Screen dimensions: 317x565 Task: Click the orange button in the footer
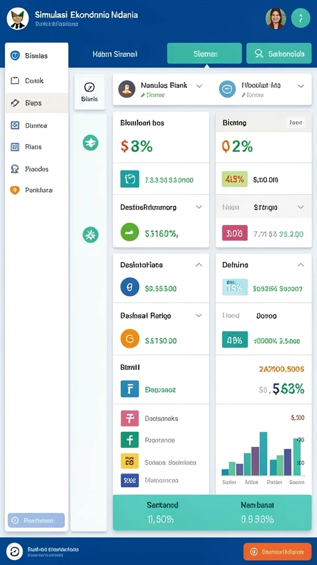[x=277, y=552]
